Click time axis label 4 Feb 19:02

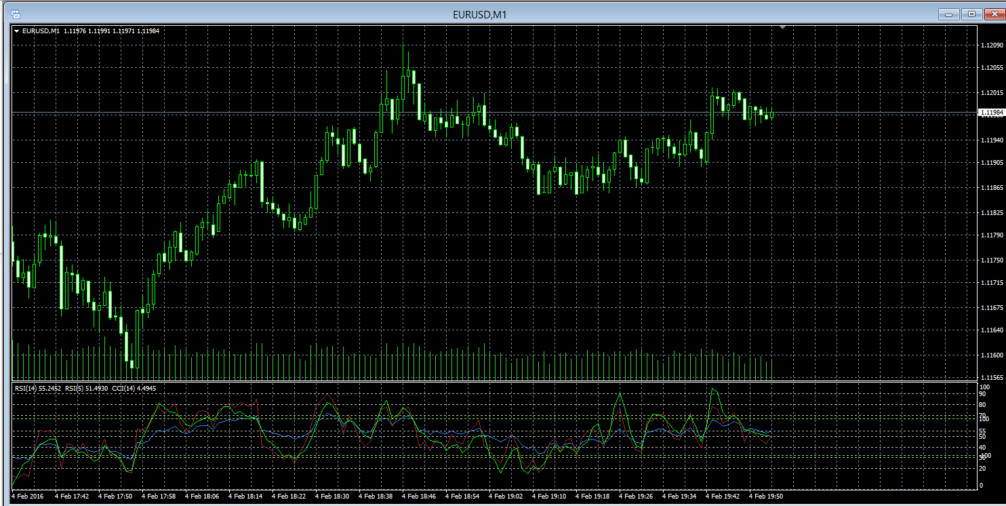[506, 497]
